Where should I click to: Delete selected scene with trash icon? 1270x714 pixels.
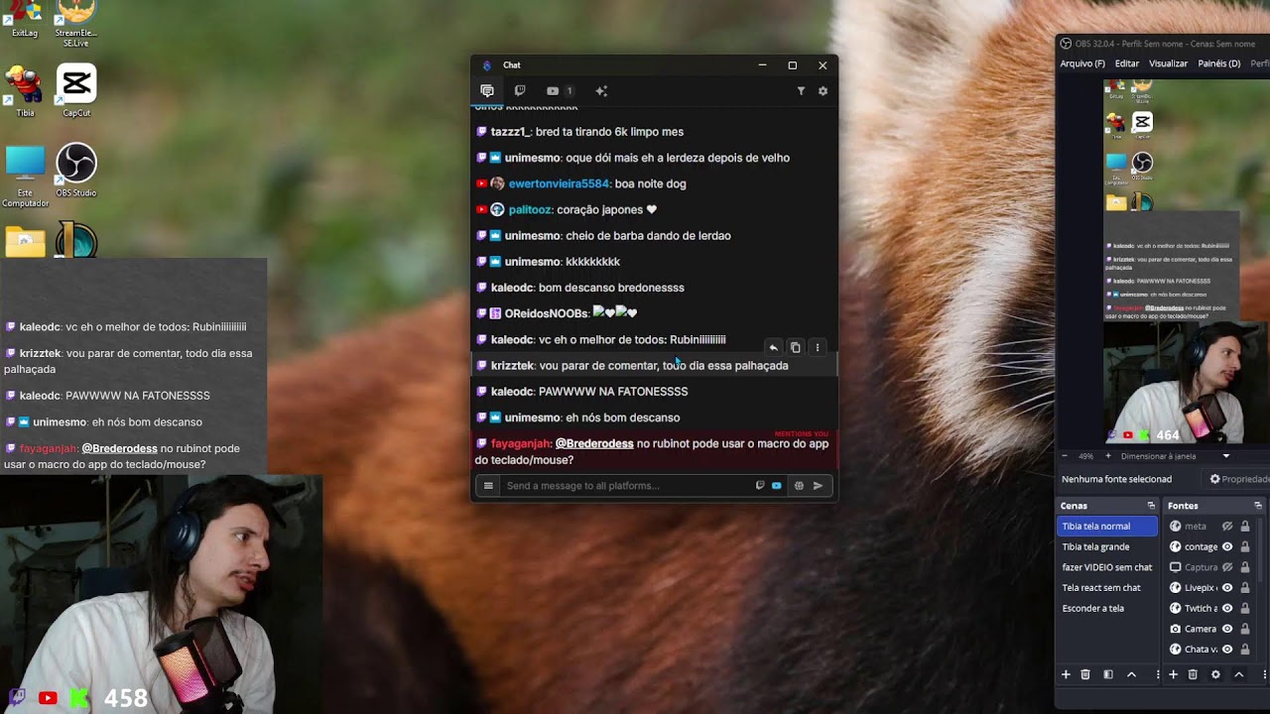(1085, 674)
